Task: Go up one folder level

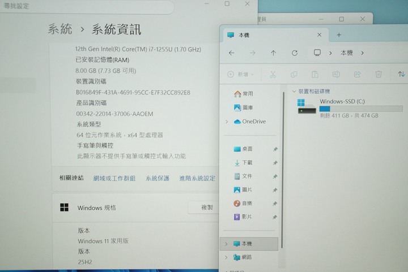Action: tap(273, 53)
